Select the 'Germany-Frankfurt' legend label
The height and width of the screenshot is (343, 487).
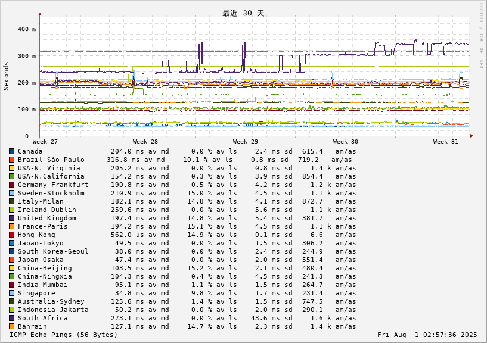tap(53, 185)
